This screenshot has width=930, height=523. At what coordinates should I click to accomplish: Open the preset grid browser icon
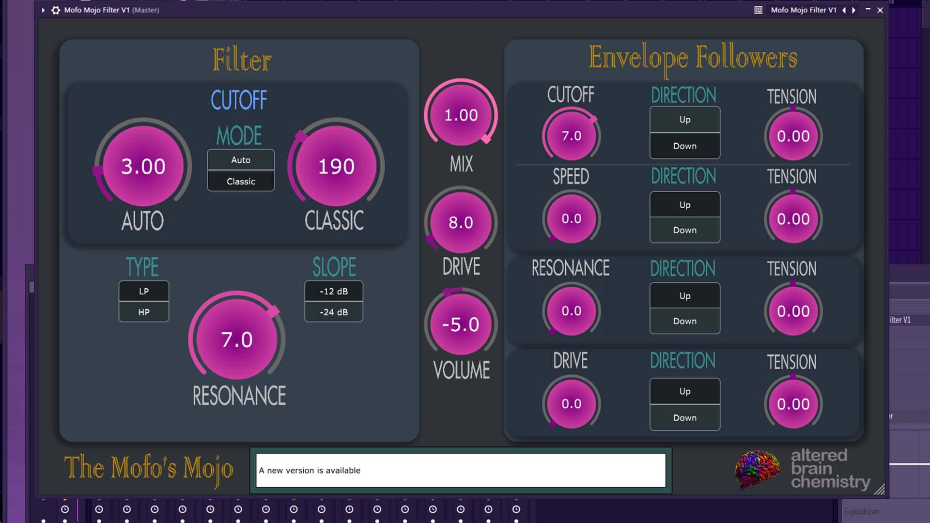(758, 10)
